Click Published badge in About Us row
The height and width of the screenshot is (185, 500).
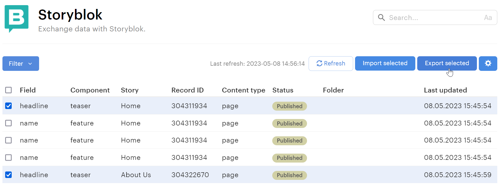[x=289, y=175]
